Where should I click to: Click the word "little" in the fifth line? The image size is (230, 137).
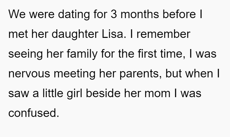click(53, 93)
